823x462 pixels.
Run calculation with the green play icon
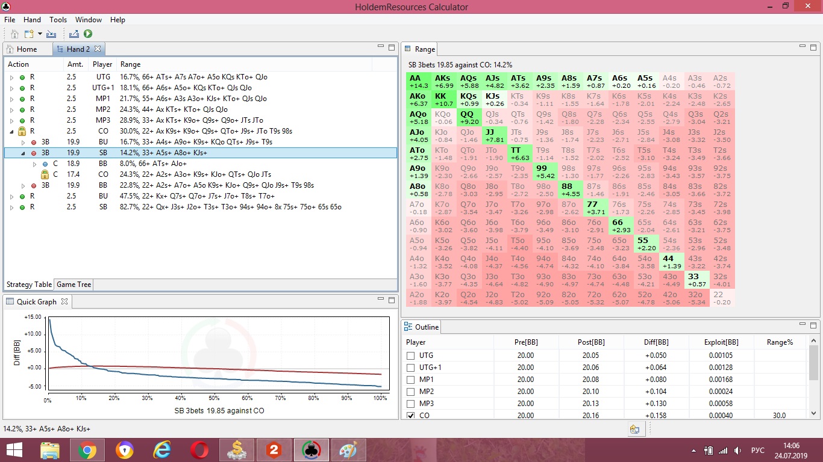[x=88, y=34]
